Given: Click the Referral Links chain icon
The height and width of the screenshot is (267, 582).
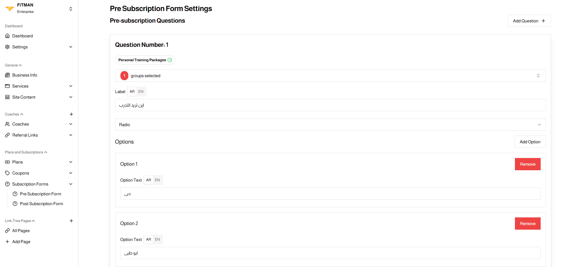Looking at the screenshot, I should 7,135.
